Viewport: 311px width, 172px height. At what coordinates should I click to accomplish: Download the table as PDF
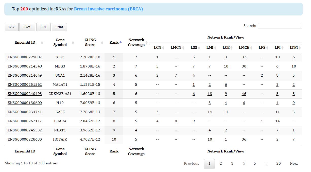[43, 27]
